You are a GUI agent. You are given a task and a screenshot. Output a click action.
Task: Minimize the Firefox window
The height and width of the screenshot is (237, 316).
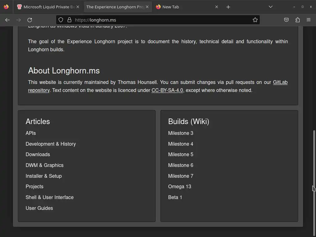pyautogui.click(x=294, y=7)
